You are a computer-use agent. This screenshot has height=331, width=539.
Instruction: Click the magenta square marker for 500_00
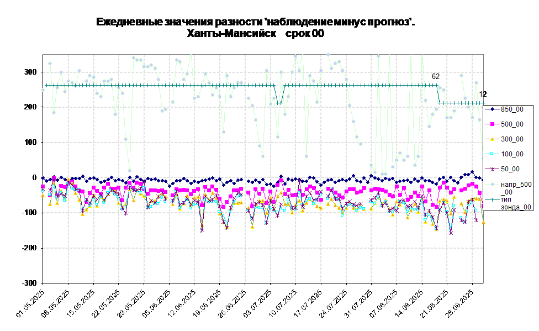tap(492, 124)
